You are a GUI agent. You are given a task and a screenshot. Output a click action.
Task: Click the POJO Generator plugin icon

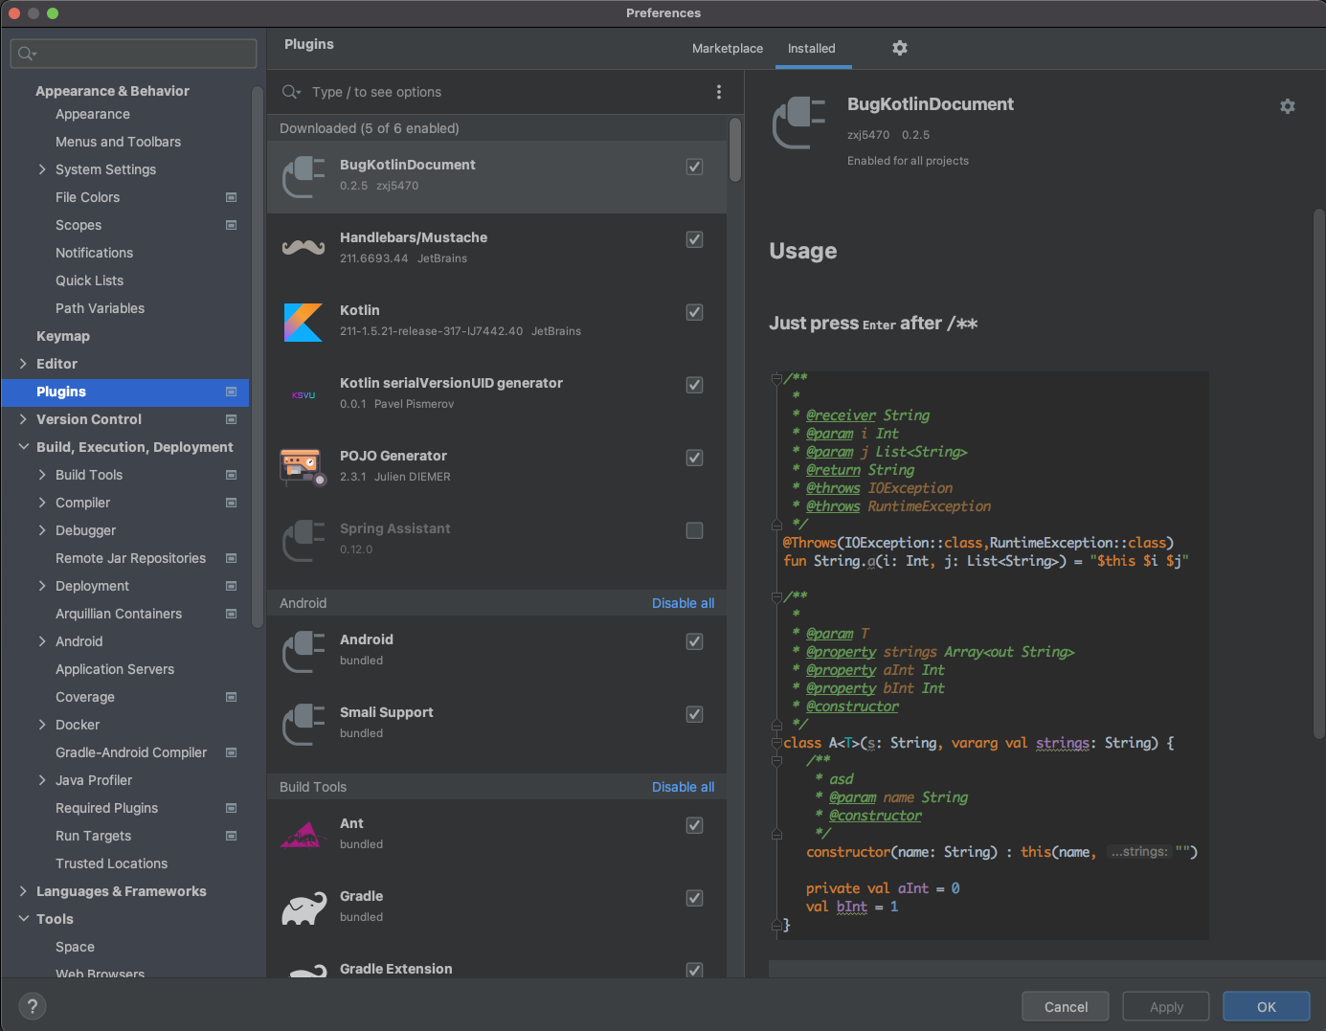click(303, 466)
